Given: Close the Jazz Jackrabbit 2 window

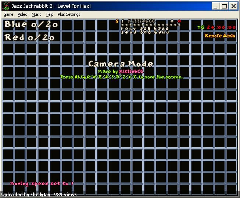Looking at the screenshot, I should point(233,6).
